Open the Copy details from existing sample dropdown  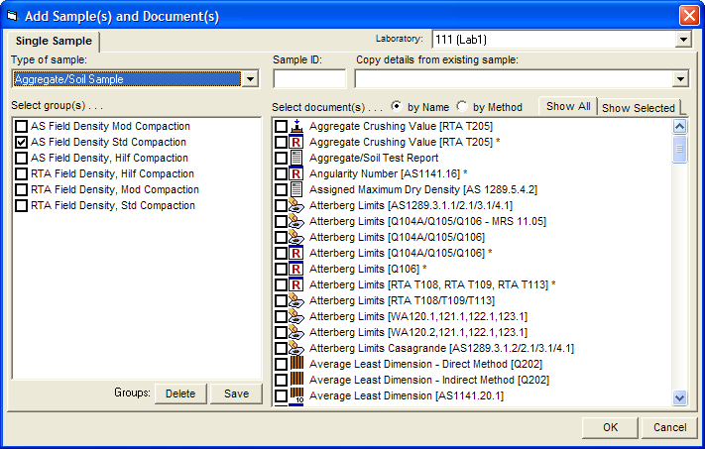coord(681,79)
